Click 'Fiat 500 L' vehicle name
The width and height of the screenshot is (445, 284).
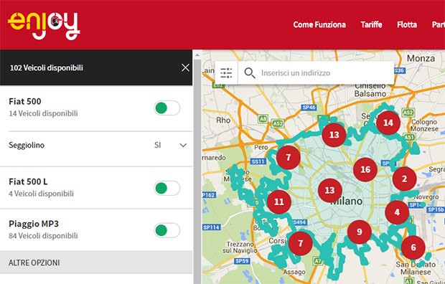pyautogui.click(x=28, y=181)
